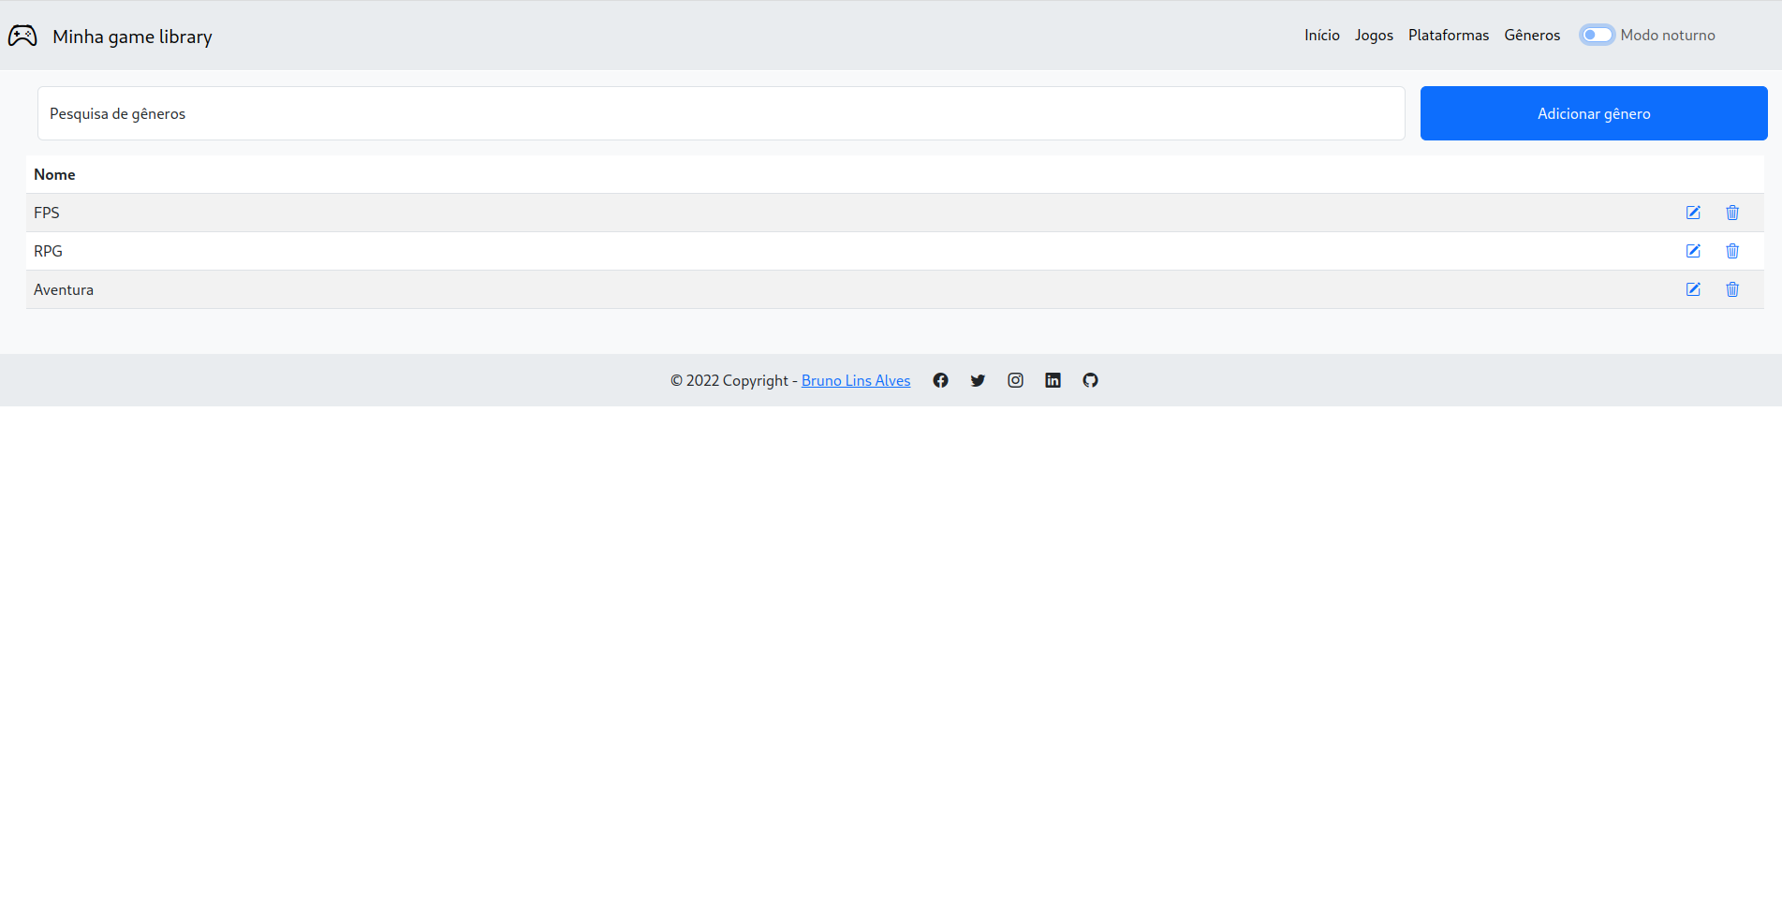Open the Gêneros page

[x=1532, y=35]
